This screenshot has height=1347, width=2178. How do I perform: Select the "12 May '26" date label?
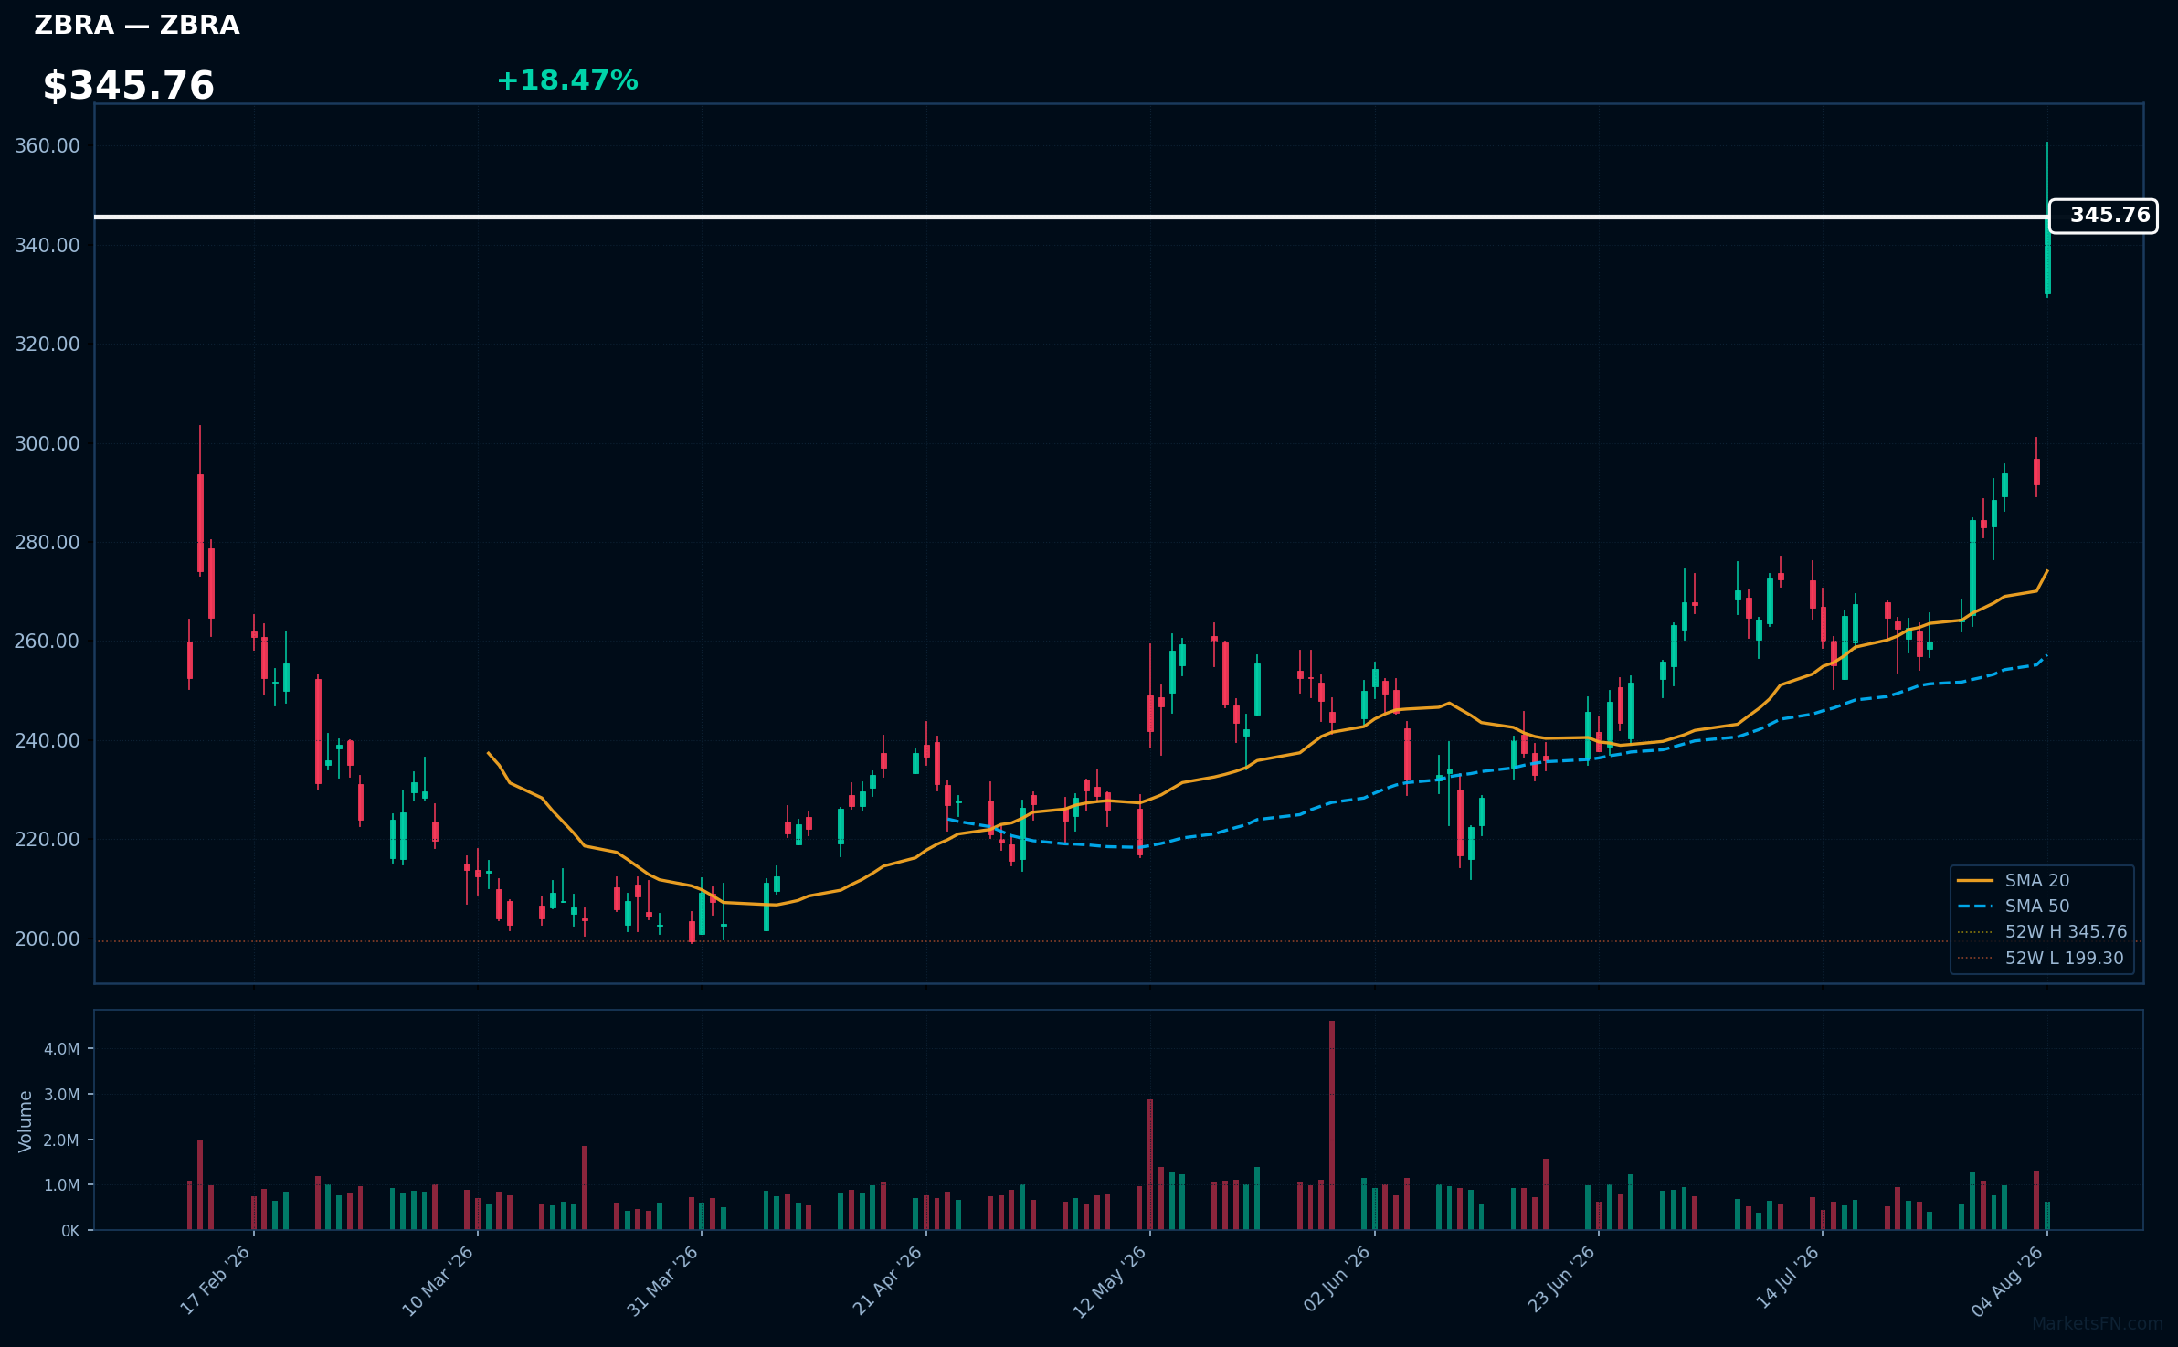pyautogui.click(x=1110, y=1281)
